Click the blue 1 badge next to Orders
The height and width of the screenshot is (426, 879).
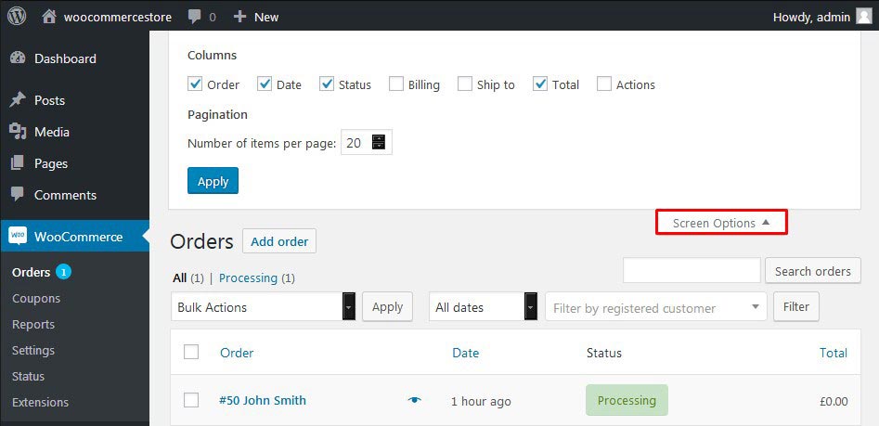pyautogui.click(x=63, y=273)
